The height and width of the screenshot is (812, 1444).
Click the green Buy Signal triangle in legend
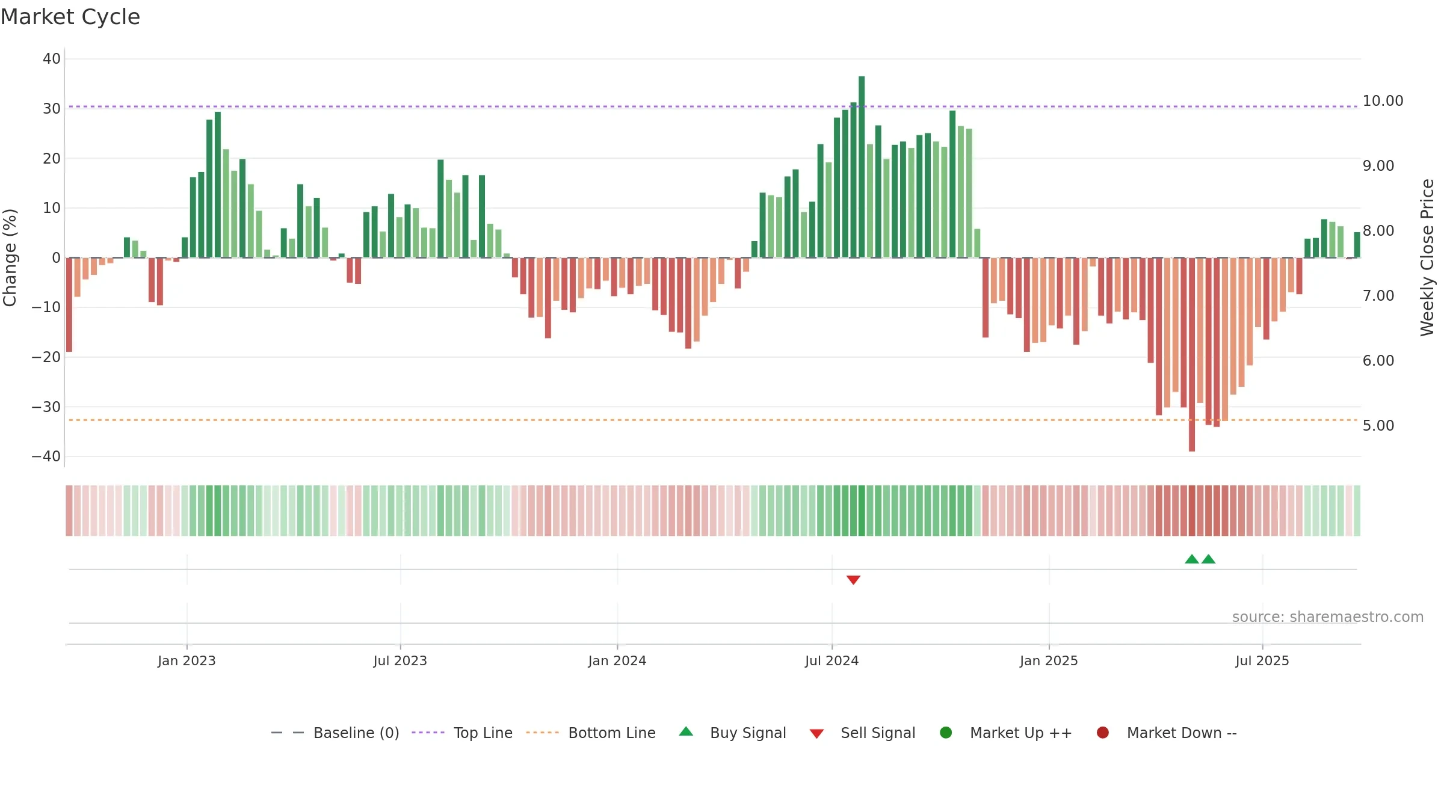click(x=686, y=732)
